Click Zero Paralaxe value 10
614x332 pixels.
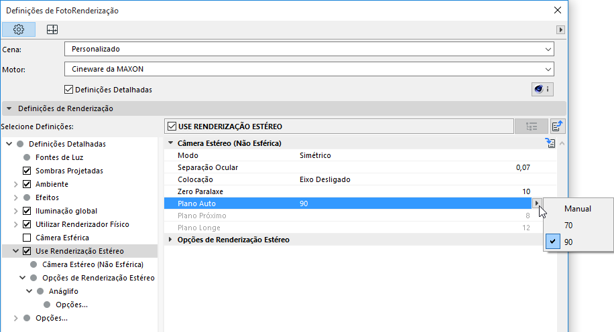tap(526, 191)
